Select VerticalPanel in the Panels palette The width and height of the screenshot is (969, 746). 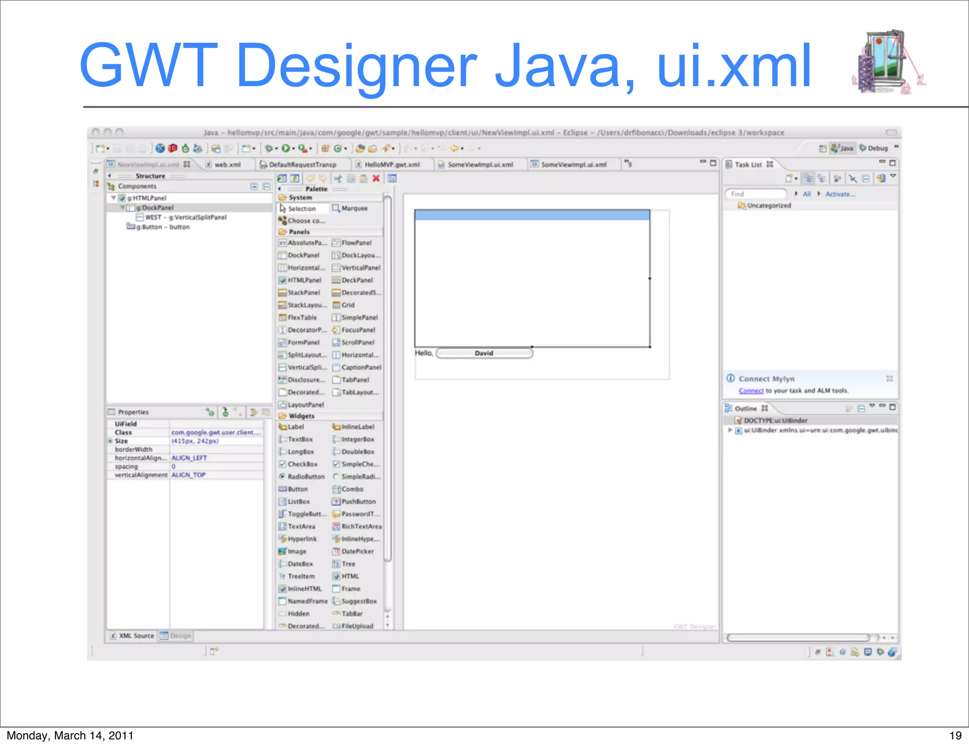[x=356, y=267]
